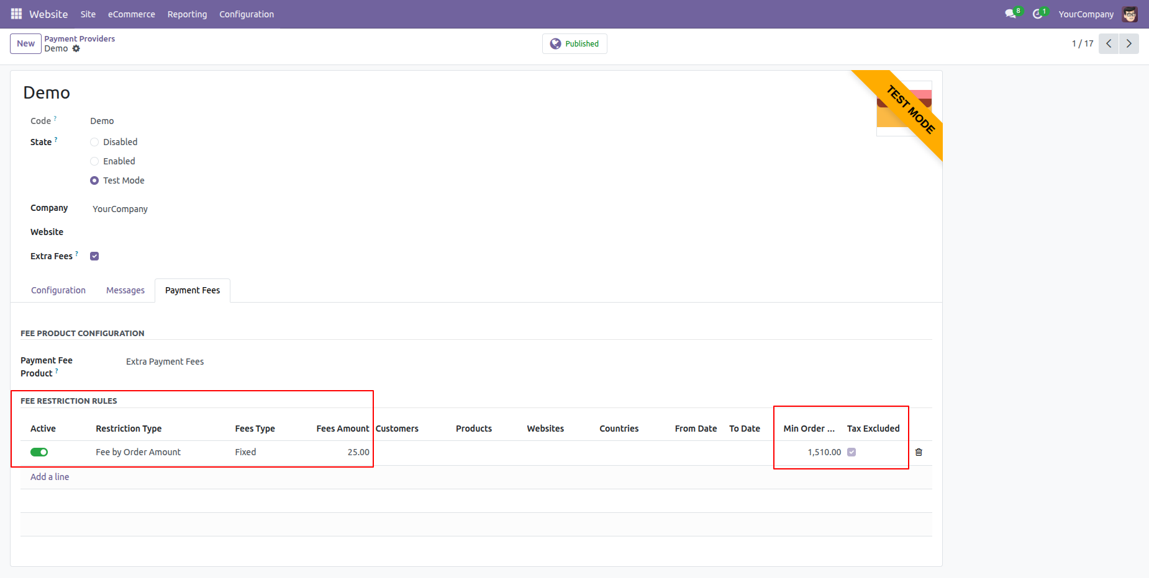The image size is (1149, 578).
Task: Click the New button
Action: point(25,43)
